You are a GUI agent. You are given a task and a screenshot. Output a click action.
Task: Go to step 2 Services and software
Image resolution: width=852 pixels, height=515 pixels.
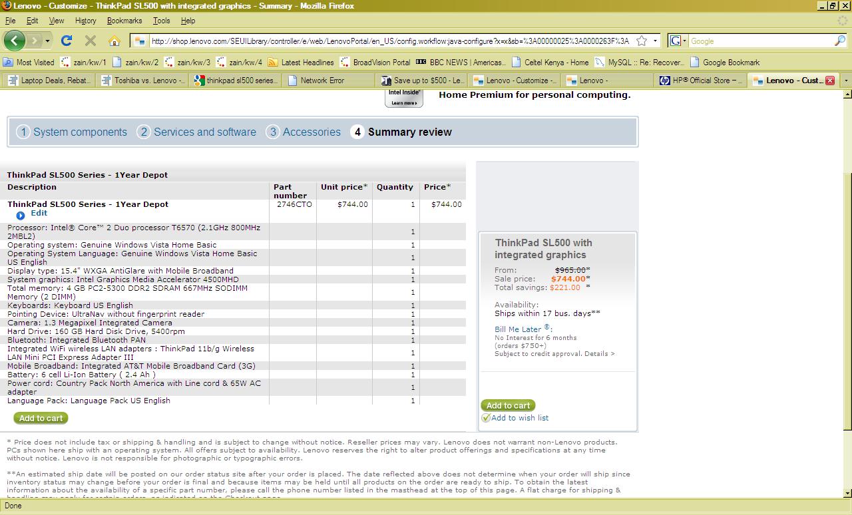(197, 132)
